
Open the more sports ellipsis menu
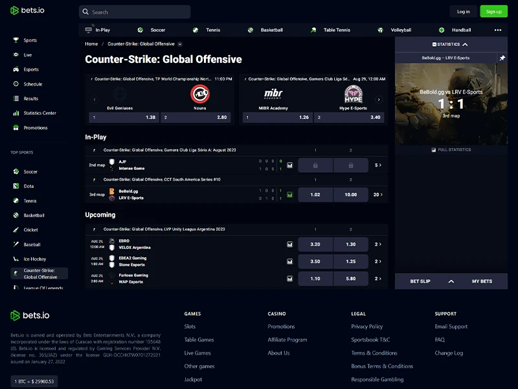498,30
